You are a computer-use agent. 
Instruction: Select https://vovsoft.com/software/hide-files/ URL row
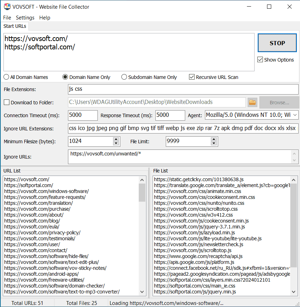pyautogui.click(x=46, y=256)
